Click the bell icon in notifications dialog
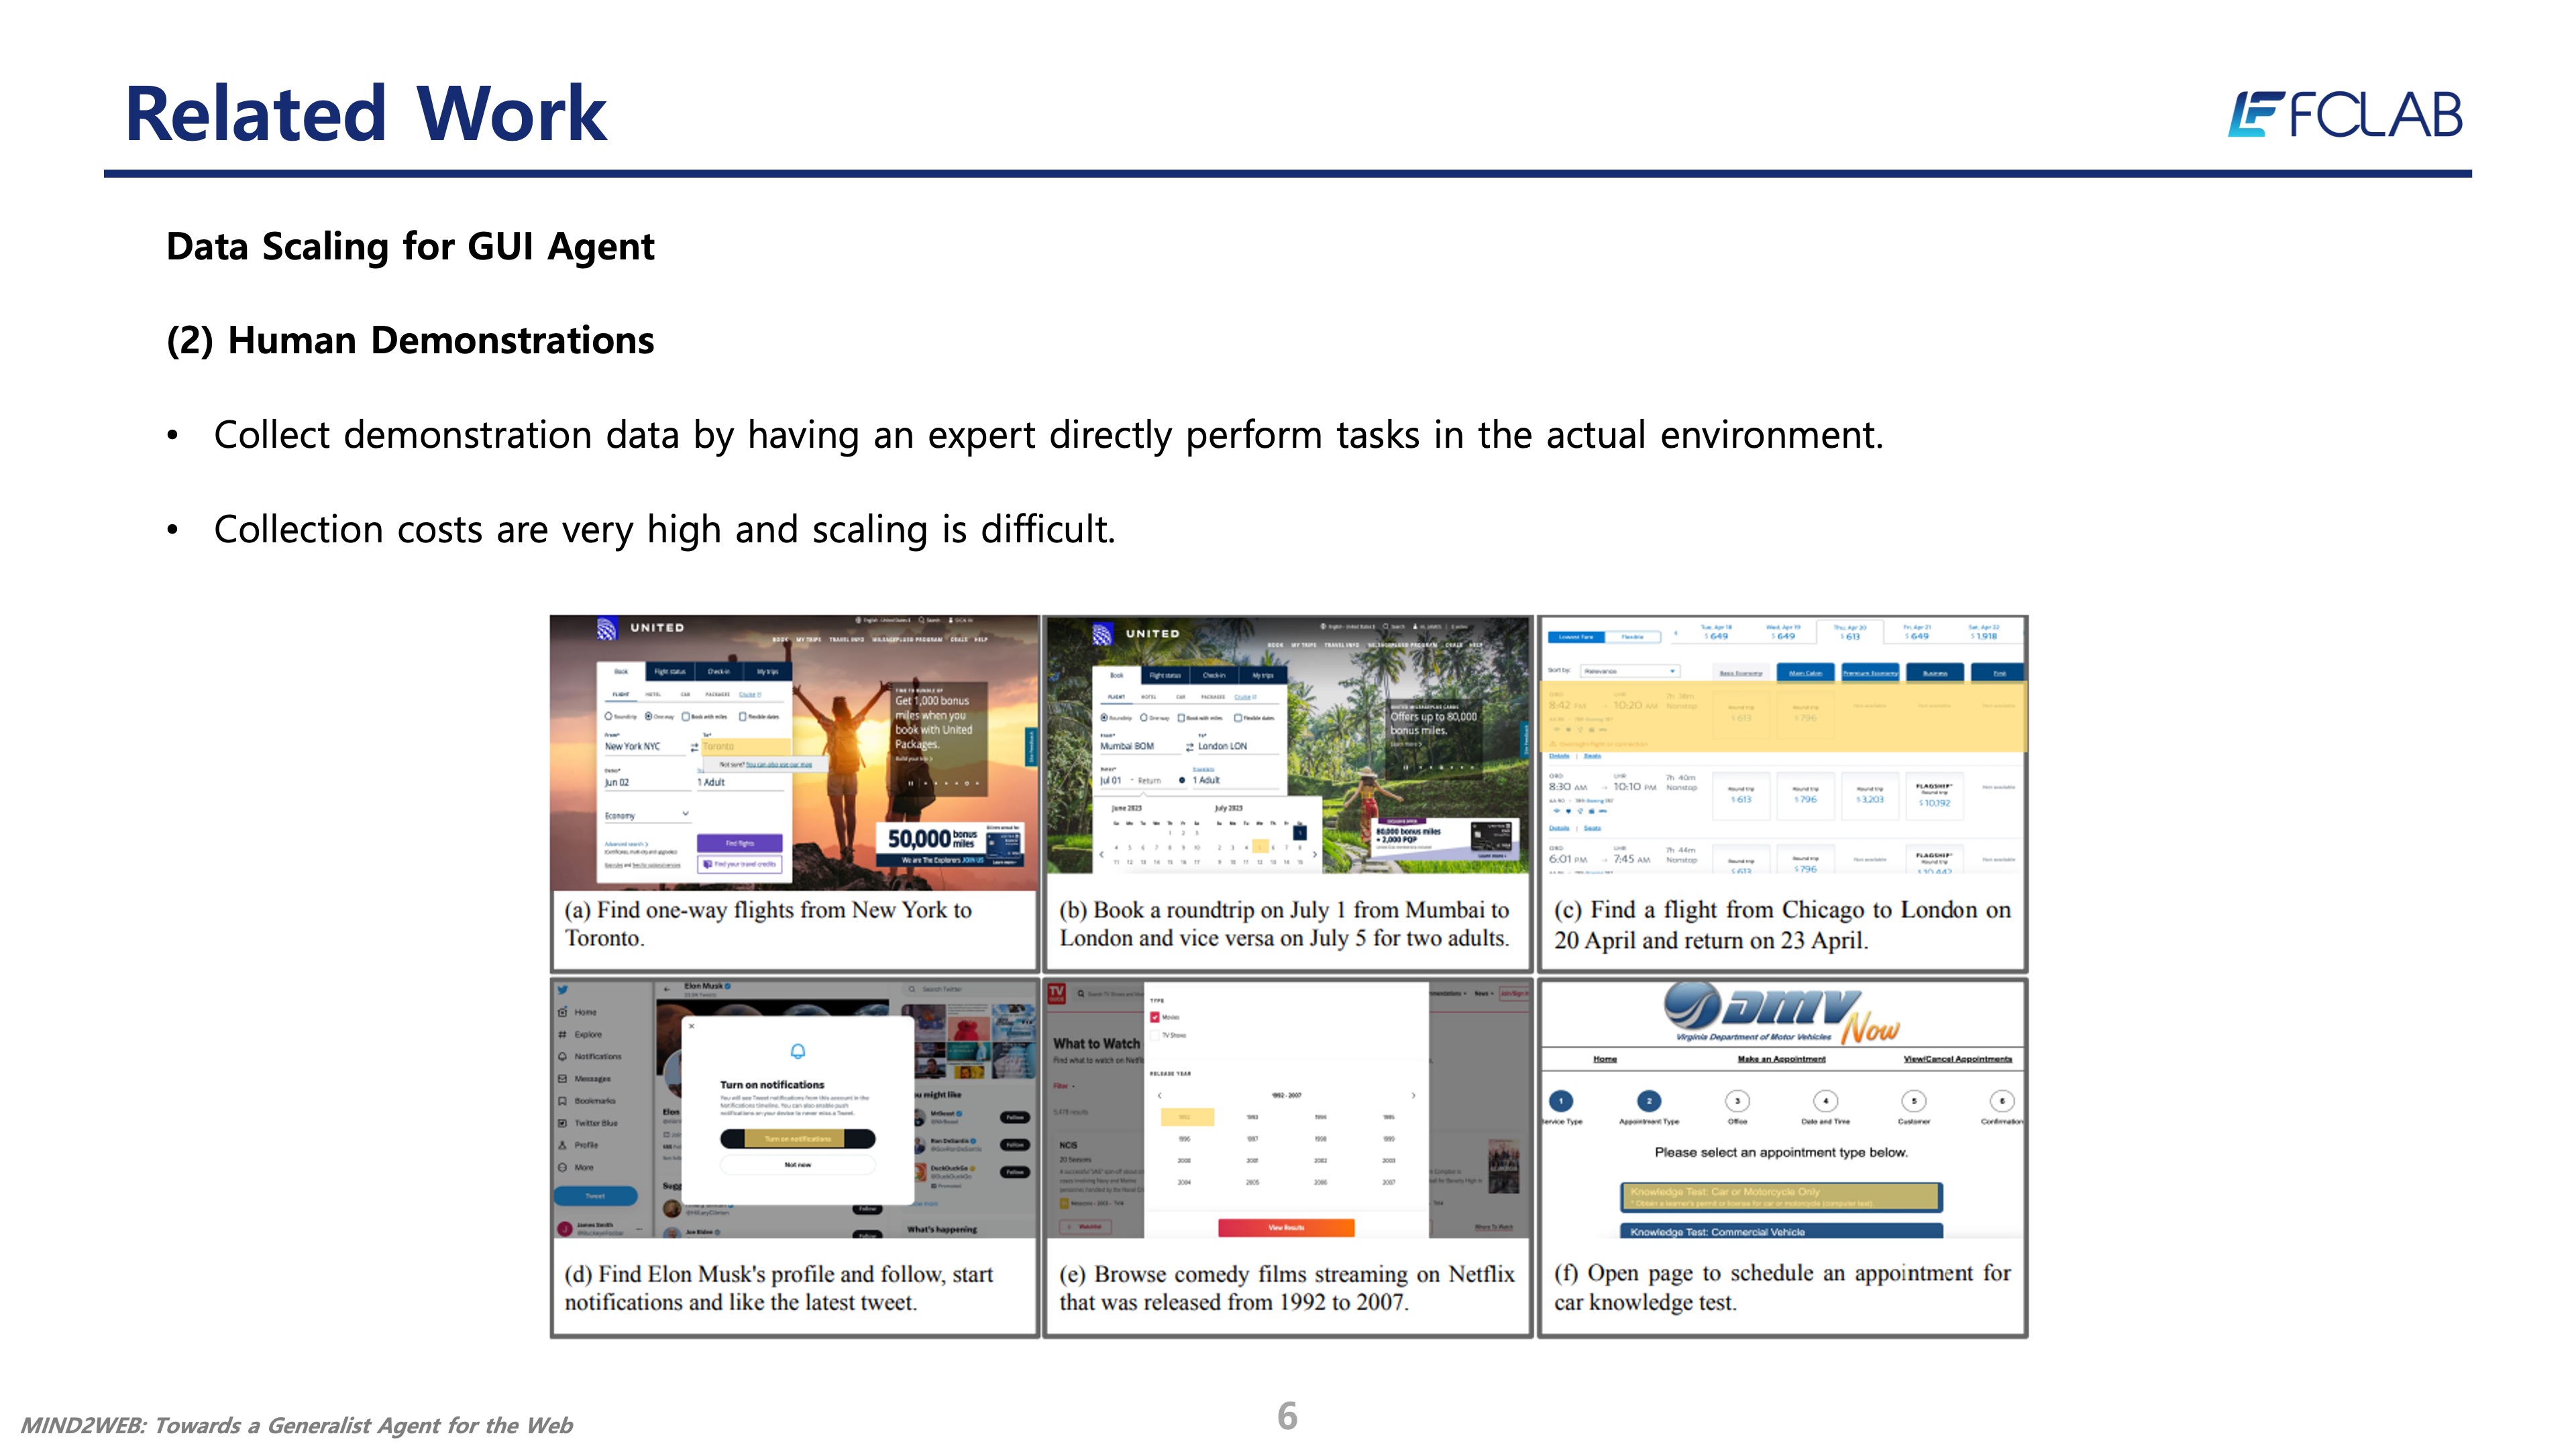Screen dimensions: 2576x1448 (x=797, y=1050)
